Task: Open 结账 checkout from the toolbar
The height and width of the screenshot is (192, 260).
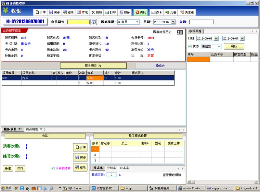Action: pos(69,12)
